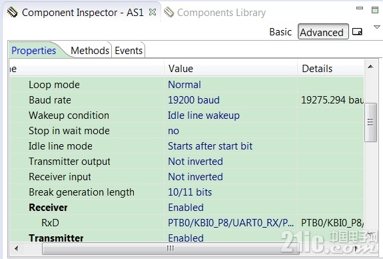383x259 pixels.
Task: Open the Components Library tab
Action: click(x=221, y=13)
